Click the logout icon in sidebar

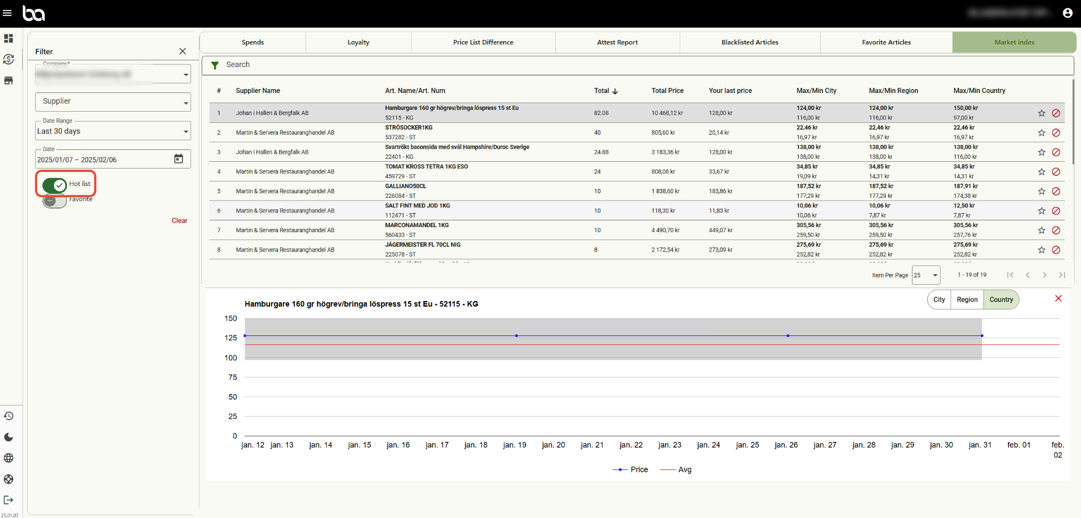(x=8, y=500)
